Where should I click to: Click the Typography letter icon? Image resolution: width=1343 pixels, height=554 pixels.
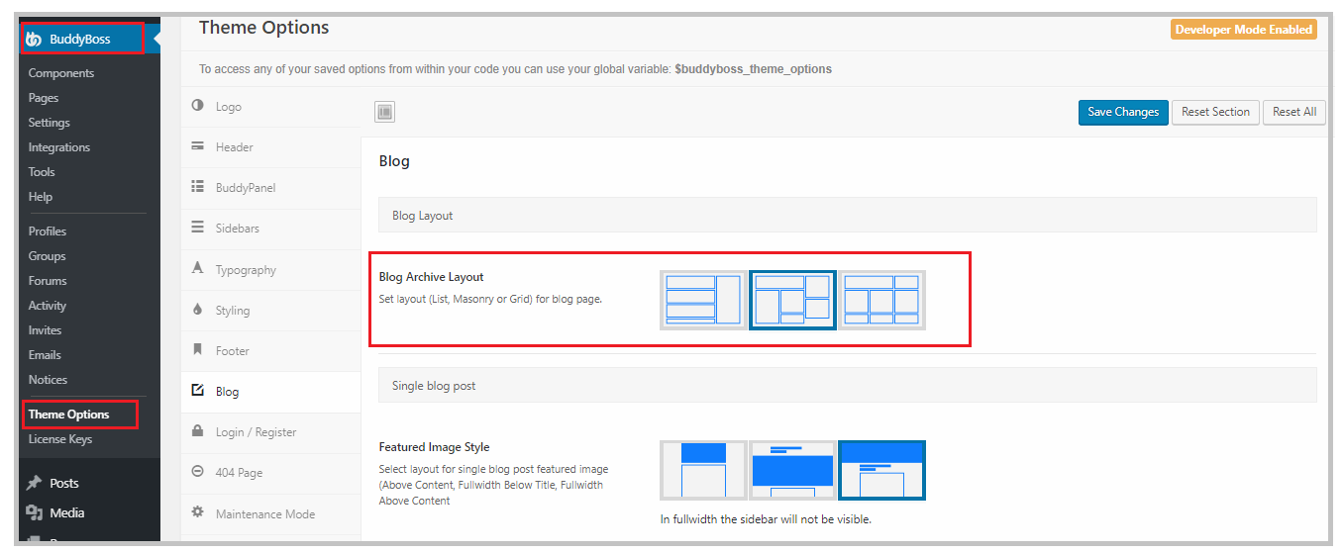coord(197,269)
